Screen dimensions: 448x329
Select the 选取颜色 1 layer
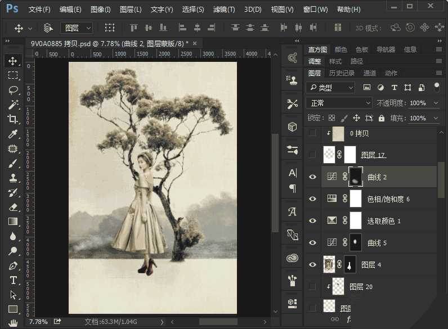384,221
